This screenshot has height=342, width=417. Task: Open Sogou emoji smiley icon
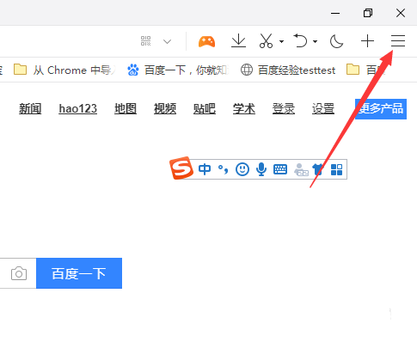tap(242, 169)
